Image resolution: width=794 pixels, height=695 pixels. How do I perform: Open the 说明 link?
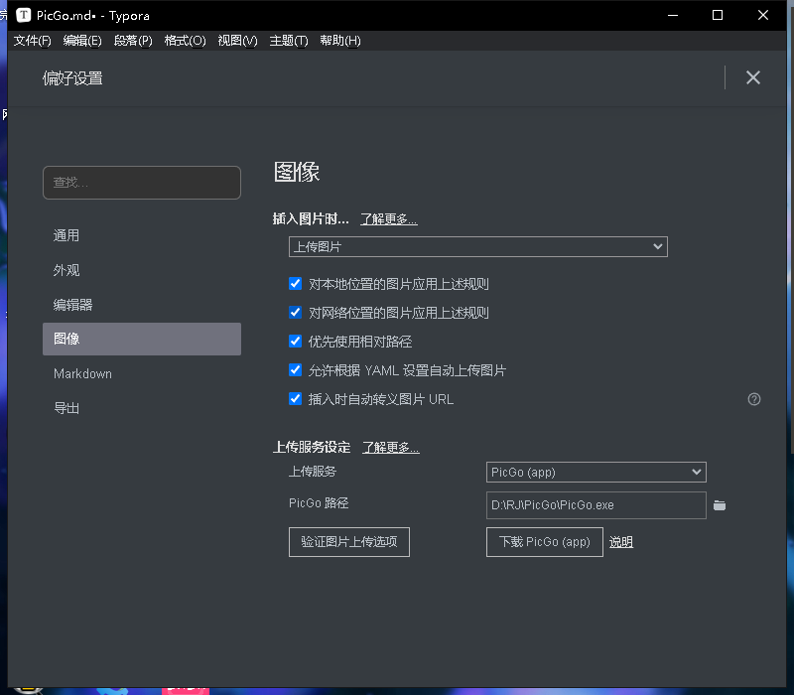click(620, 542)
